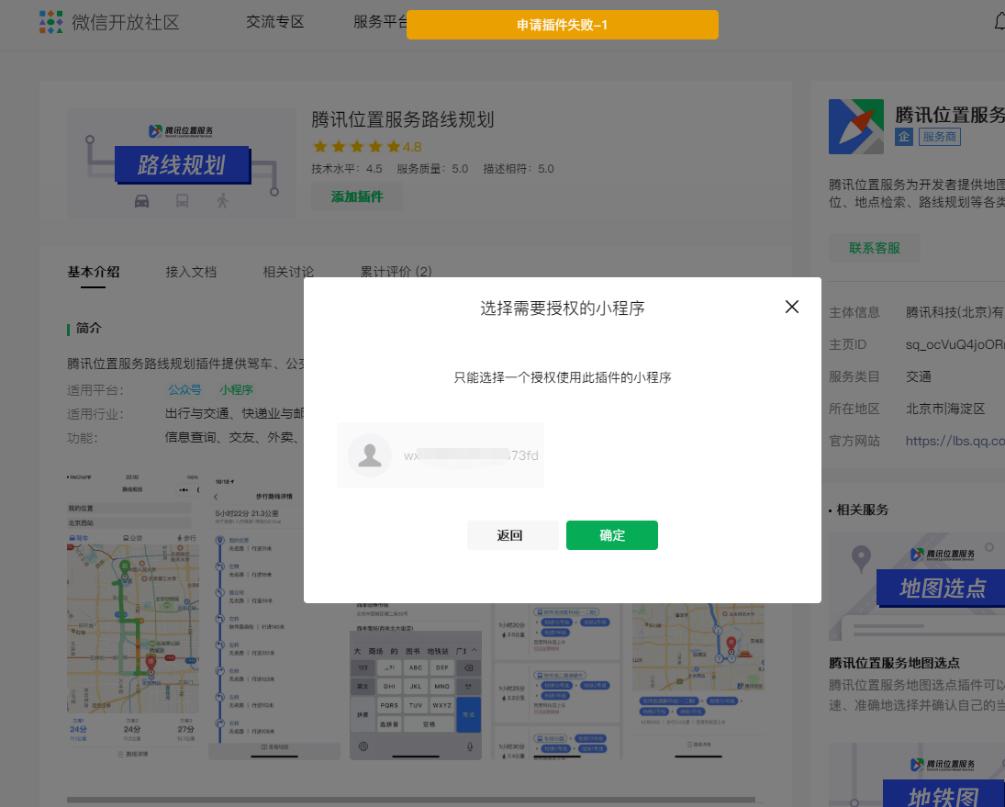Switch to the 接入文档 tab
The image size is (1005, 807).
point(191,272)
